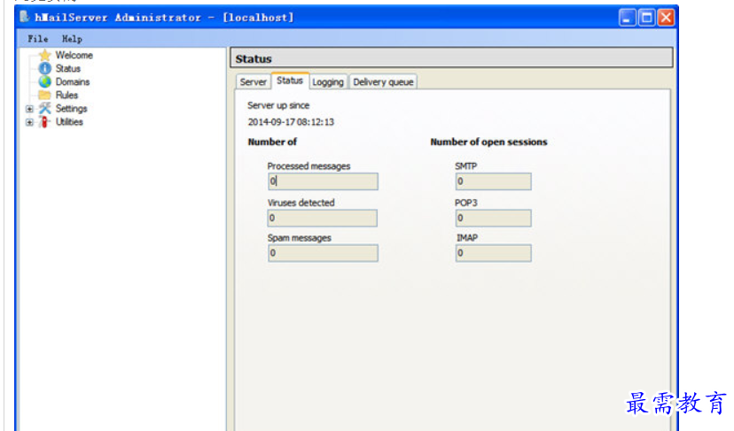Viewport: 734px width, 431px height.
Task: Click the hMailServer title bar app icon
Action: click(x=24, y=18)
